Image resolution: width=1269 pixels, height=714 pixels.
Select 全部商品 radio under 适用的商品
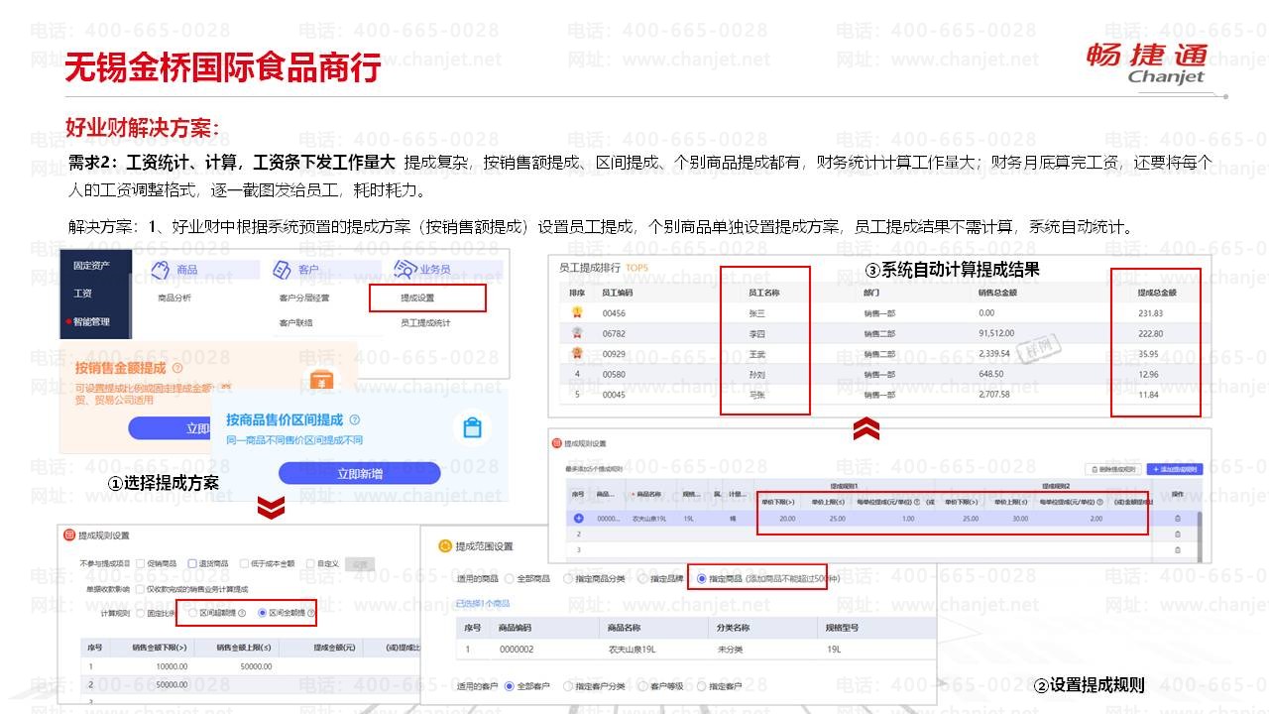click(510, 578)
